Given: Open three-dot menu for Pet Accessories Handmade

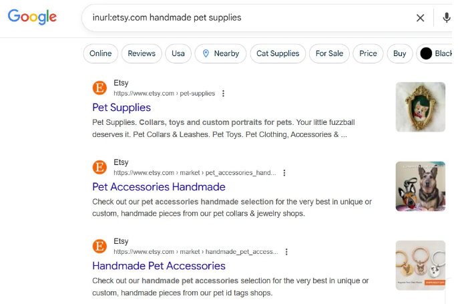Looking at the screenshot, I should point(284,172).
